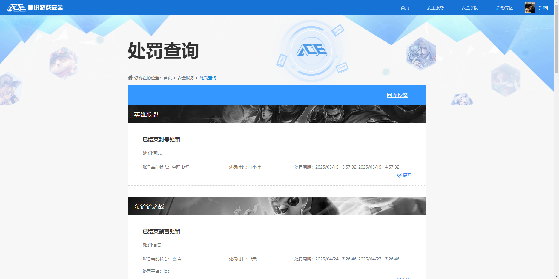This screenshot has width=559, height=279.
Task: Go to 安全服务 in the breadcrumb
Action: click(x=186, y=78)
